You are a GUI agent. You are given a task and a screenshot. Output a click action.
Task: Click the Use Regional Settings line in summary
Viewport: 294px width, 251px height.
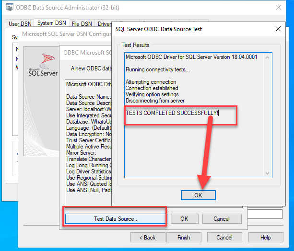pos(89,178)
